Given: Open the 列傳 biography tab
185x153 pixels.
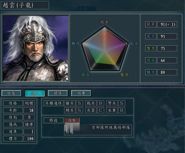Looking at the screenshot, I should (x=81, y=93).
